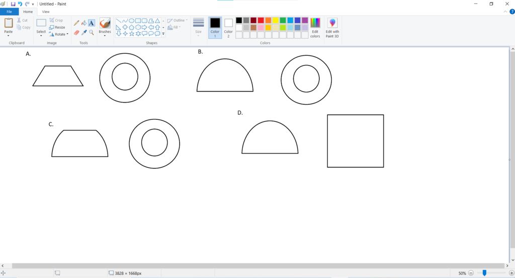Click the zoom in plus button

pyautogui.click(x=511, y=273)
